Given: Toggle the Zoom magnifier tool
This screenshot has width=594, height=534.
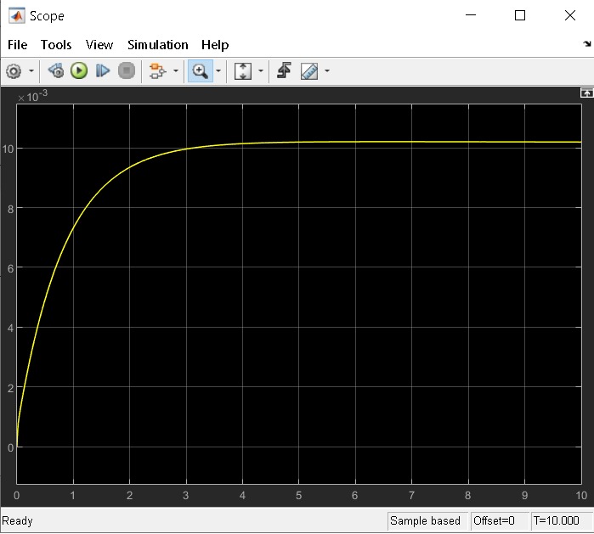Looking at the screenshot, I should 201,71.
